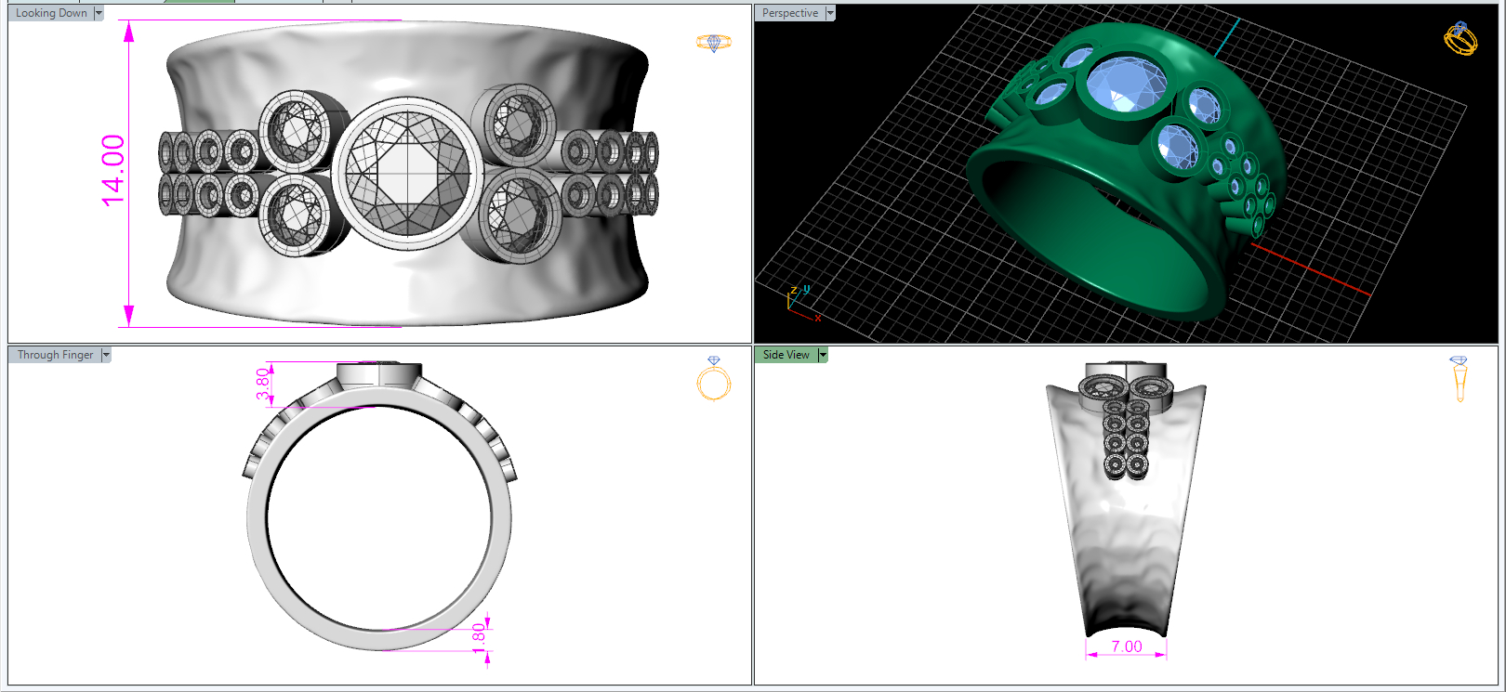Select the Perspective viewport title
This screenshot has width=1506, height=692.
(790, 13)
